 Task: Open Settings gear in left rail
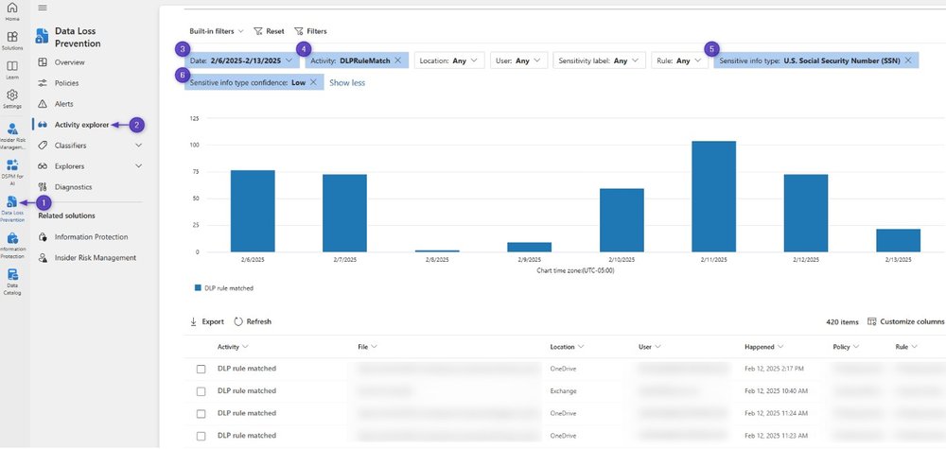[x=12, y=99]
